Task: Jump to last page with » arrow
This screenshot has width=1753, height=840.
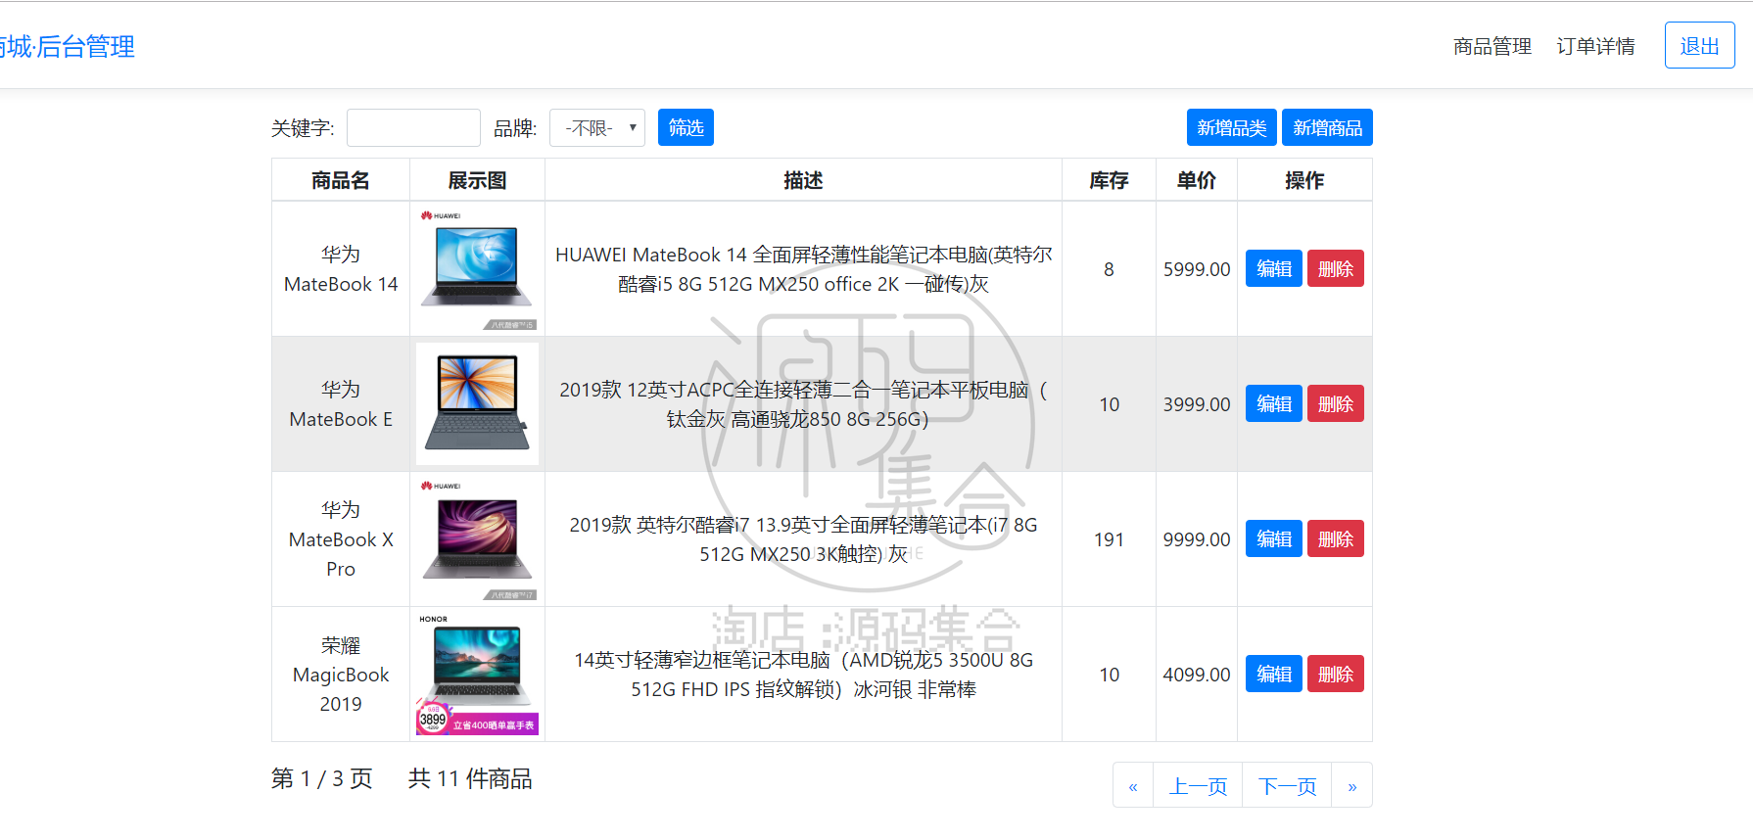Action: (1351, 785)
